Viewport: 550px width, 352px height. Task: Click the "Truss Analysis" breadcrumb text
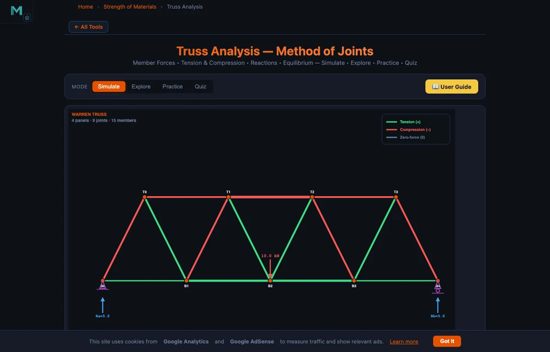[185, 7]
